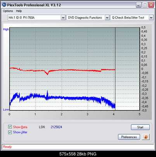Screen dimensions: 156x157
Task: Click the red Show Beta label
Action: click(20, 127)
